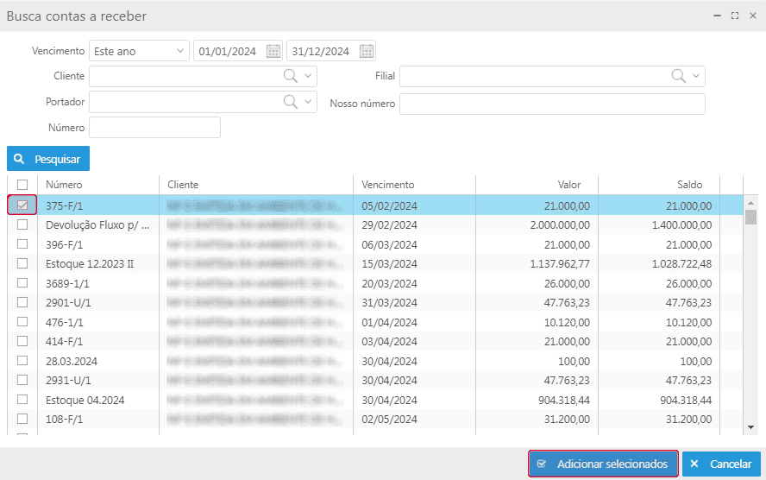Select checkbox for Estoque 12.2023 II row

(x=22, y=263)
